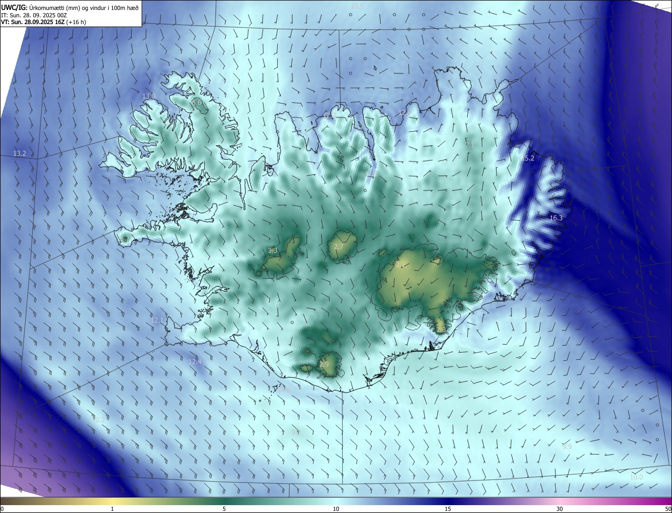Screen dimensions: 672x513
Task: Click the 15.2 value label on the map
Action: click(x=528, y=158)
